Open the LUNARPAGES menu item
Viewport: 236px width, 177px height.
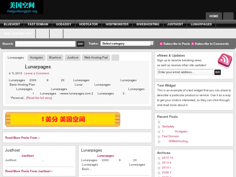point(201,24)
